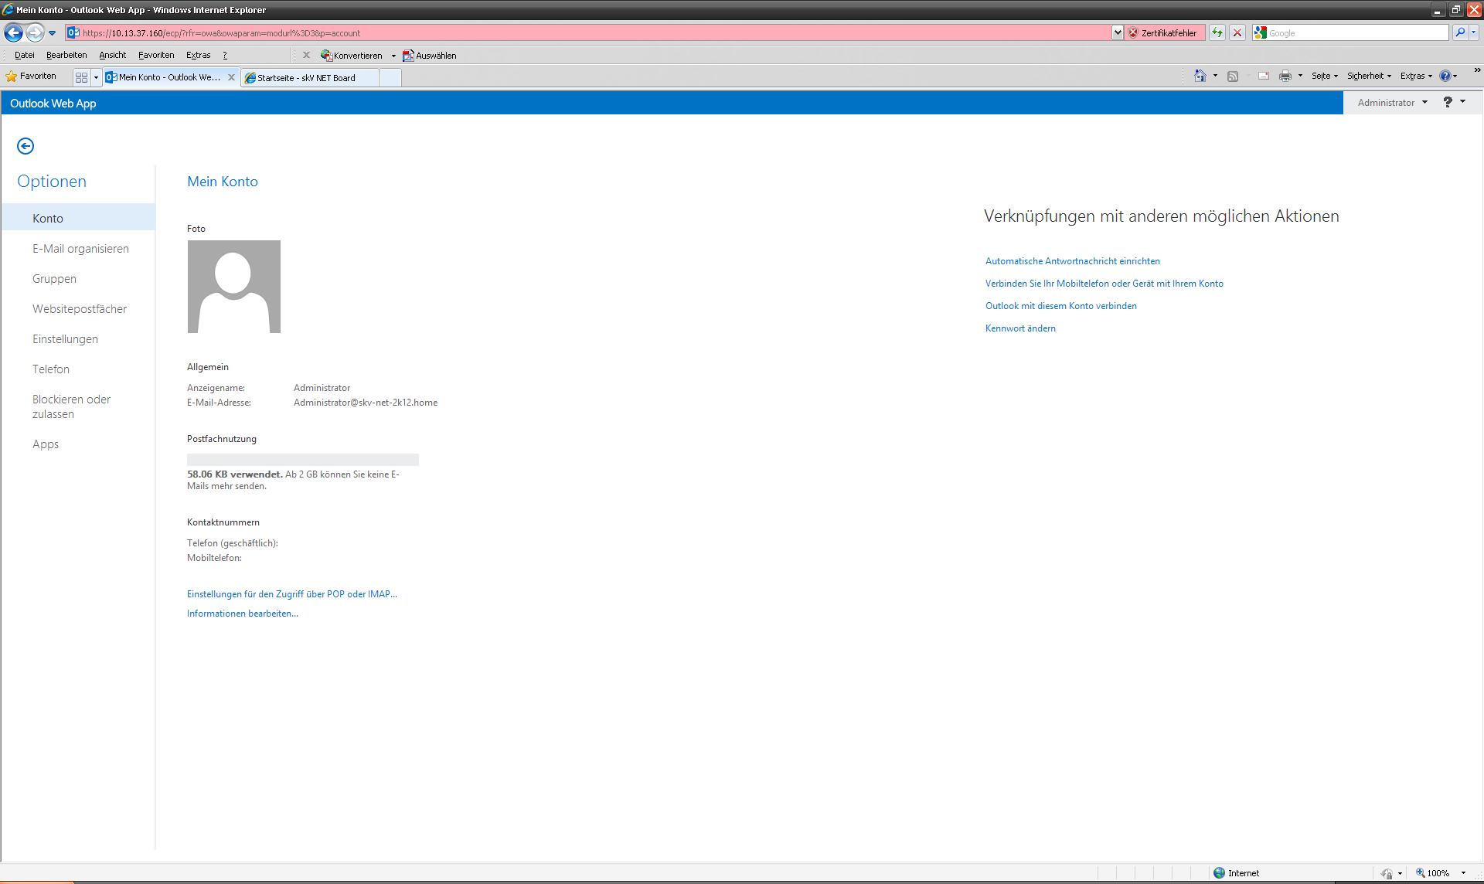This screenshot has height=884, width=1484.
Task: Open Informationen bearbeiten link
Action: (x=242, y=614)
